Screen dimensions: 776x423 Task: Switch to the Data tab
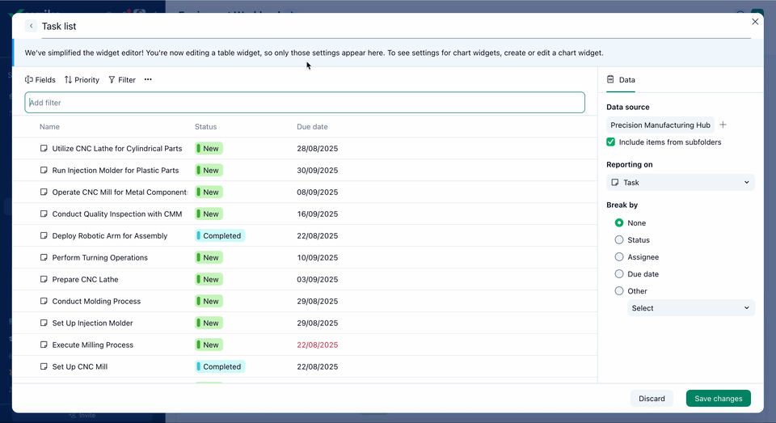pyautogui.click(x=621, y=80)
